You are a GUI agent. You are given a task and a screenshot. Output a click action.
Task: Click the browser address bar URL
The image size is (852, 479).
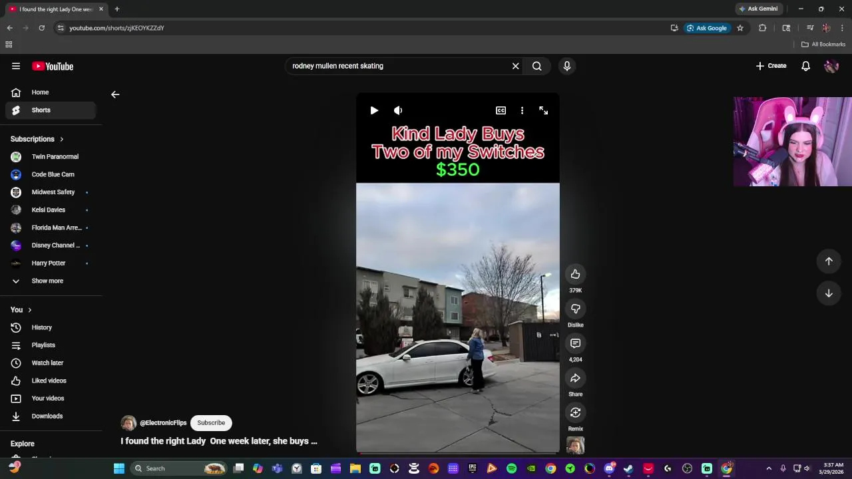tap(116, 28)
